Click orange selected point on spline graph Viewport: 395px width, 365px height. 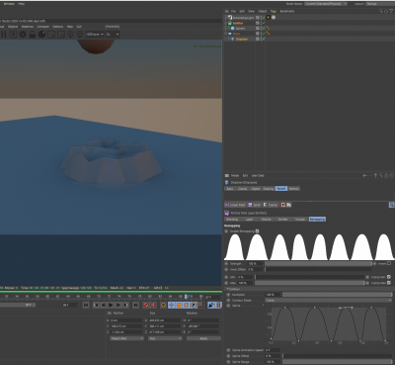click(x=346, y=308)
